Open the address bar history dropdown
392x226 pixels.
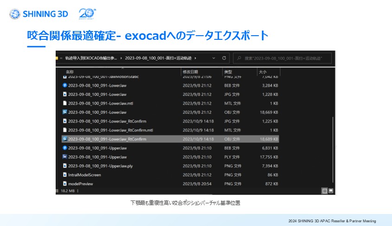214,58
